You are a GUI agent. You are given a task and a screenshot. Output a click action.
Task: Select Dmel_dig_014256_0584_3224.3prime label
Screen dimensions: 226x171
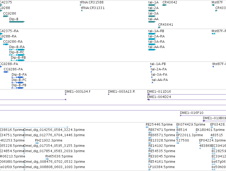pos(54,130)
